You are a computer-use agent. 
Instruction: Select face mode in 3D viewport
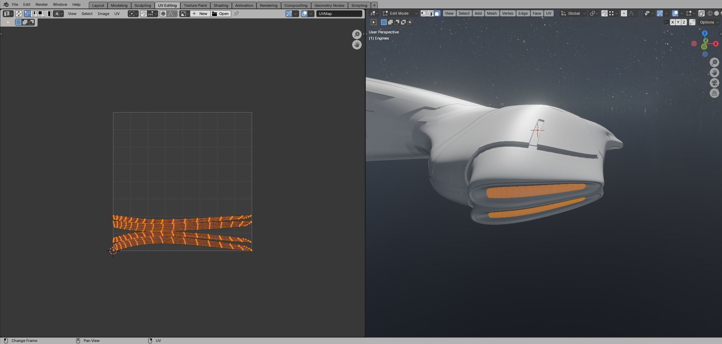click(x=438, y=13)
